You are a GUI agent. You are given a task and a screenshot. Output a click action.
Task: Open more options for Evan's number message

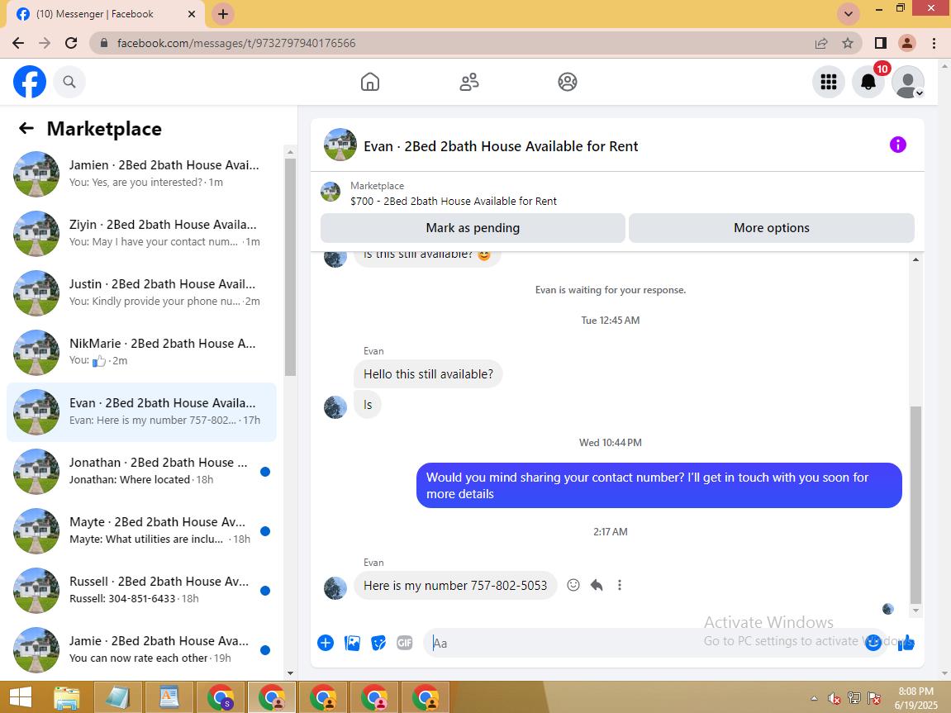coord(619,585)
